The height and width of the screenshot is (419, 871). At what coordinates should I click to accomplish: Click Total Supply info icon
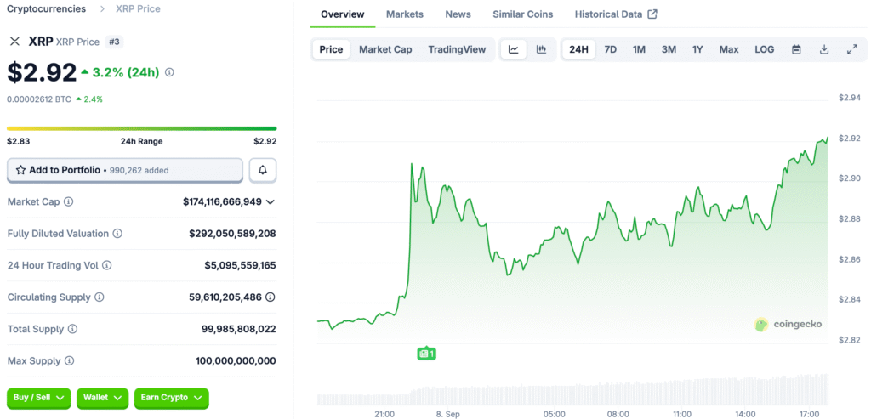(72, 329)
